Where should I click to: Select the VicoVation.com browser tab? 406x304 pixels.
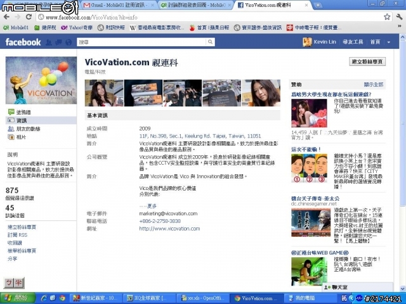coord(273,5)
